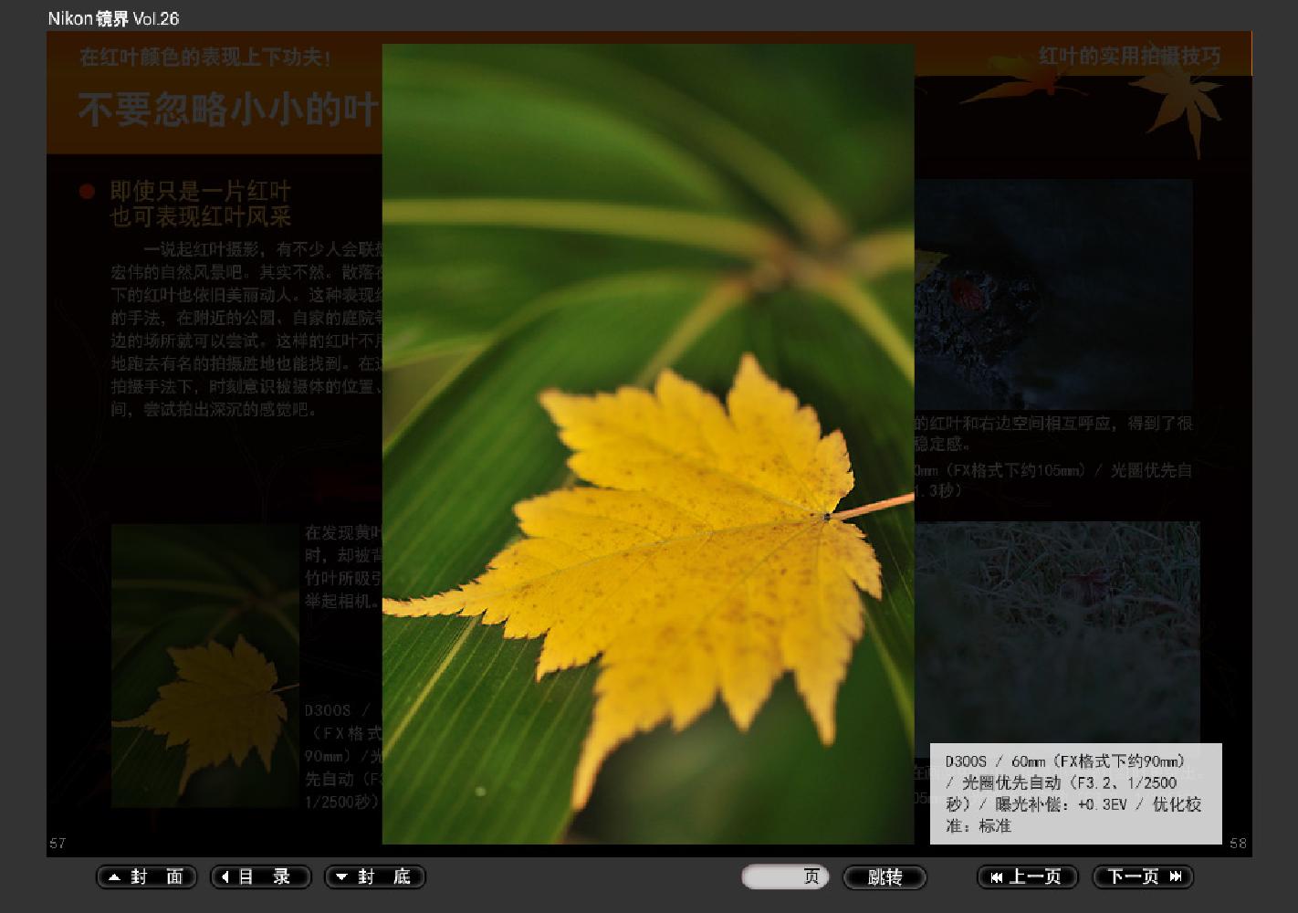This screenshot has width=1298, height=913.
Task: Click the headline 不要忽略小小的叶
Action: [x=229, y=110]
